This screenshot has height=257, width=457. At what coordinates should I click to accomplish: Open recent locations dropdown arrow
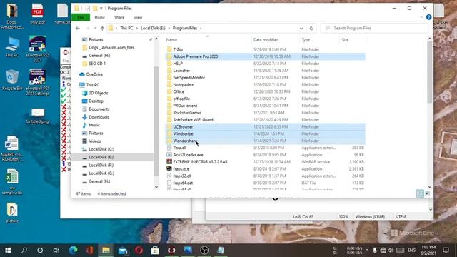coord(95,29)
